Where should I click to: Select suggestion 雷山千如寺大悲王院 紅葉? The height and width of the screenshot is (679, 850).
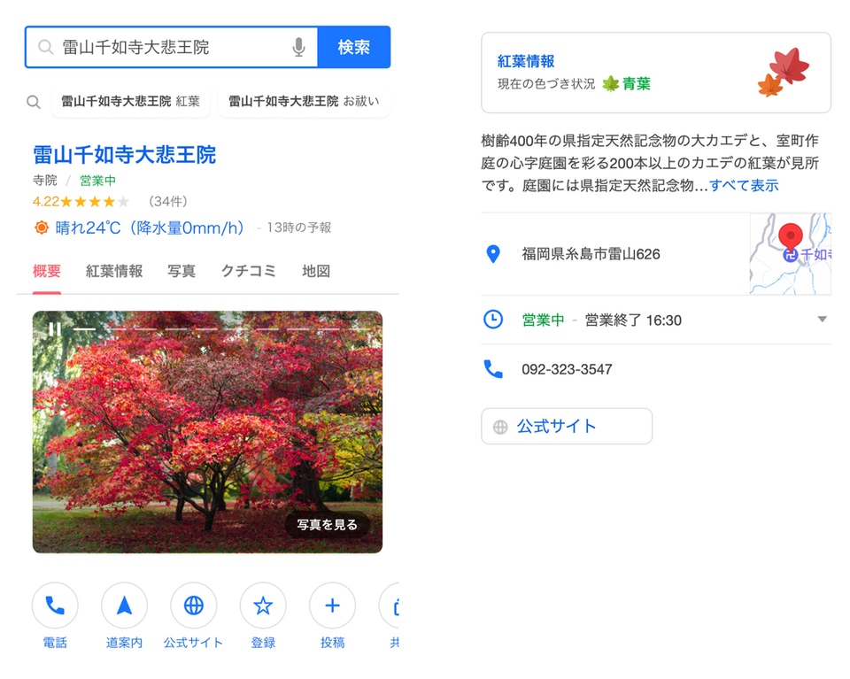(130, 102)
